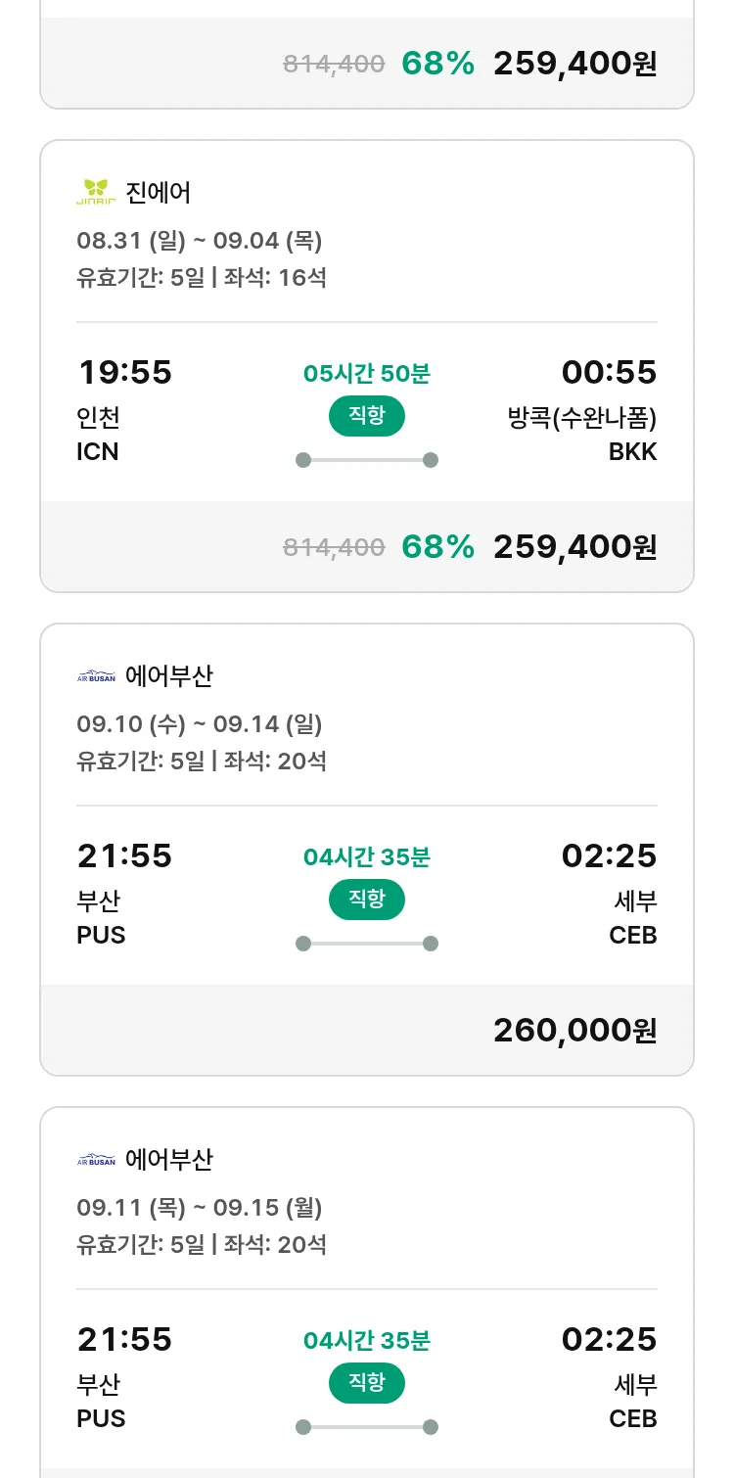The image size is (734, 1478).
Task: Click the Jin Air butterfly logo icon
Action: click(96, 192)
